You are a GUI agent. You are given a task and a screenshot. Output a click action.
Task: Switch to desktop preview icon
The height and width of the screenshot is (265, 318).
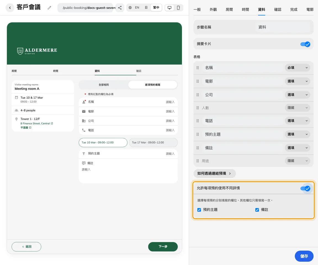coord(169,8)
